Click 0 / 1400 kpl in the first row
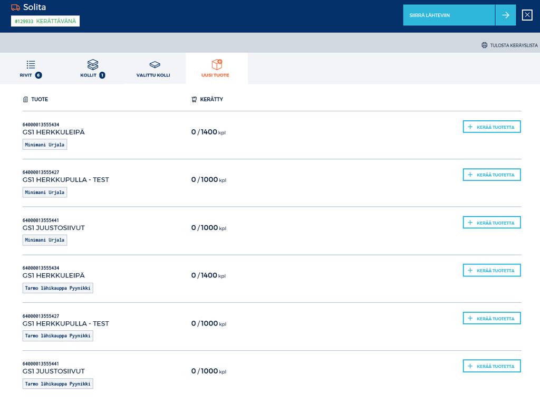Screen dimensions: 540x402 (x=208, y=132)
